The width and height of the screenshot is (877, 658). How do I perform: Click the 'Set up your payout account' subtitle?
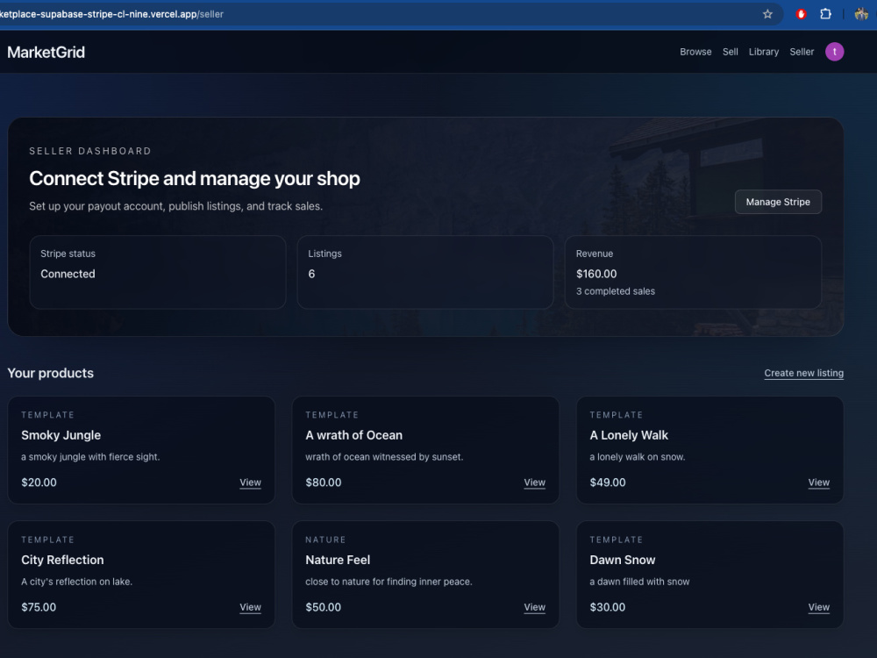(x=175, y=206)
